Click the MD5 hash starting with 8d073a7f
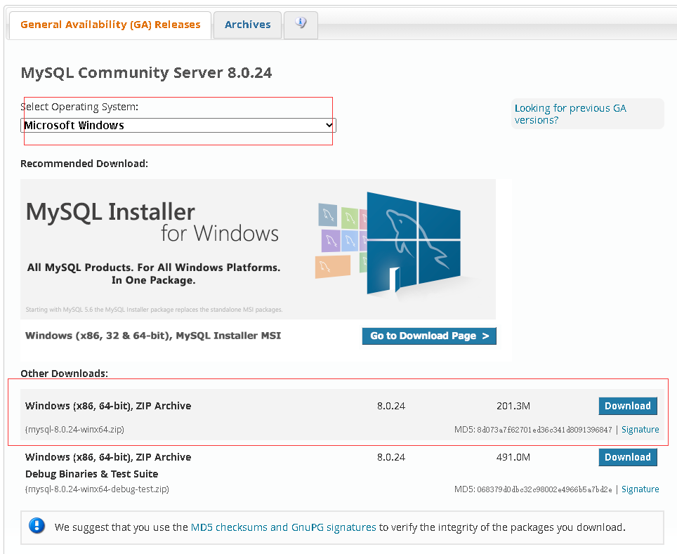The image size is (677, 554). [x=544, y=430]
